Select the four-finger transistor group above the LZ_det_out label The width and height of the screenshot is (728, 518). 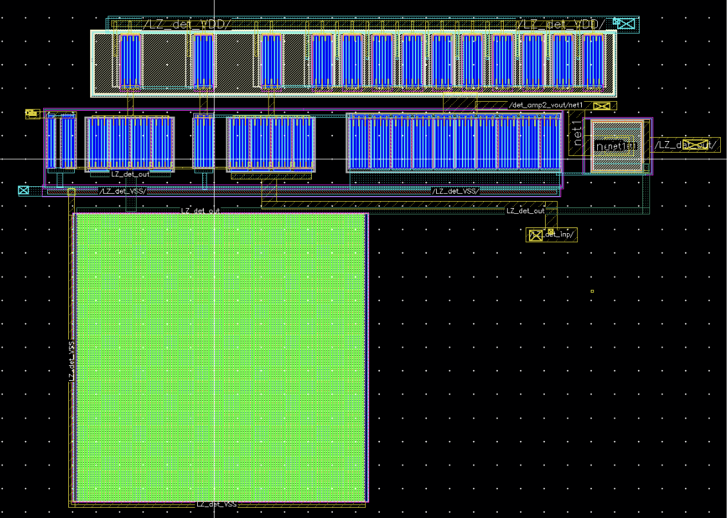[x=129, y=144]
